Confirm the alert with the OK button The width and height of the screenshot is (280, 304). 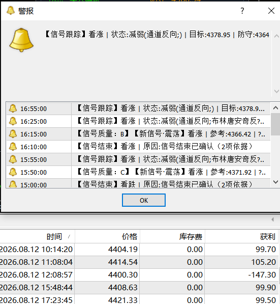coord(144,200)
